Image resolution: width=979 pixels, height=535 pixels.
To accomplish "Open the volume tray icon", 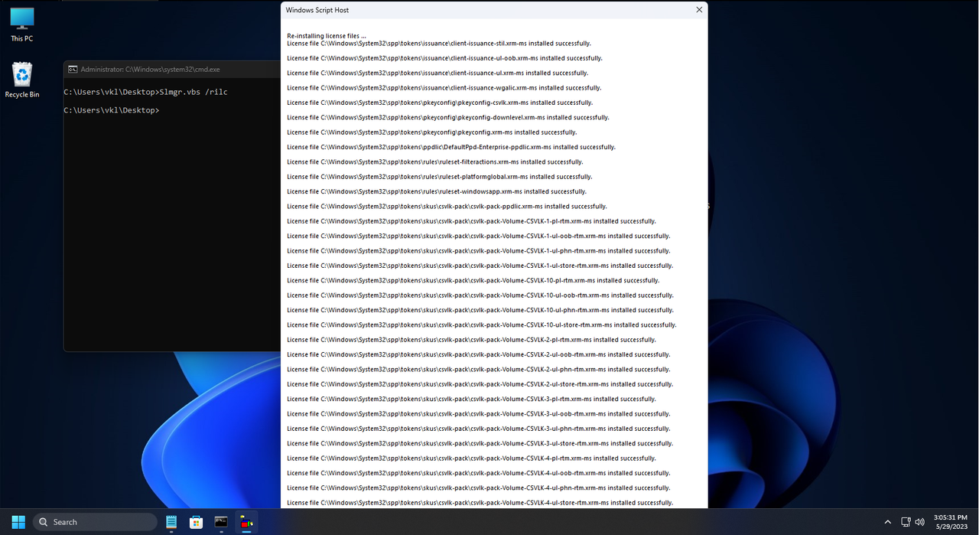I will point(919,522).
